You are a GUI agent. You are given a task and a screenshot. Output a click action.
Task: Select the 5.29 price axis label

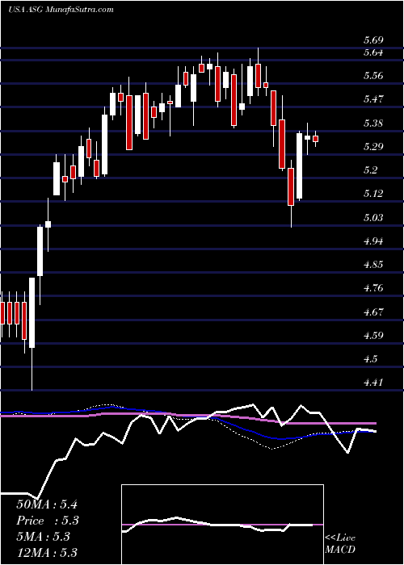373,147
